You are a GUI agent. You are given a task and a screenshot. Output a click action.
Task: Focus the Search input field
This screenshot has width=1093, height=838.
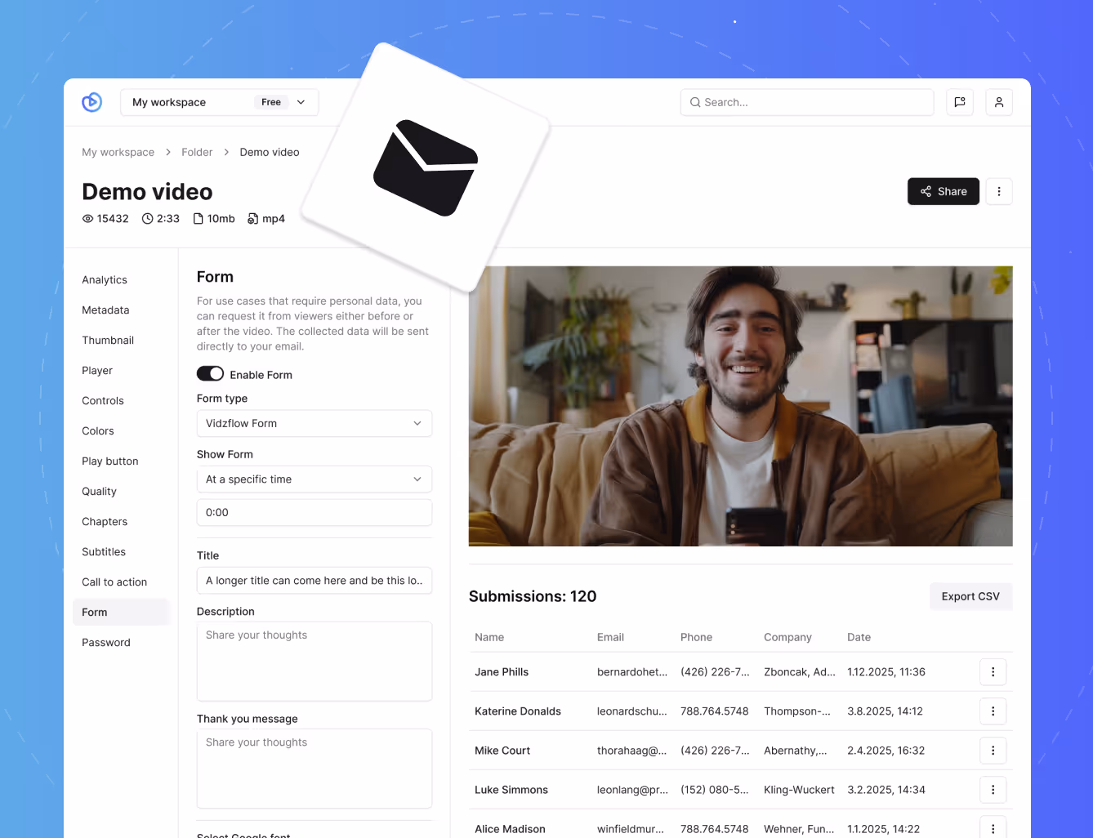[x=807, y=102]
